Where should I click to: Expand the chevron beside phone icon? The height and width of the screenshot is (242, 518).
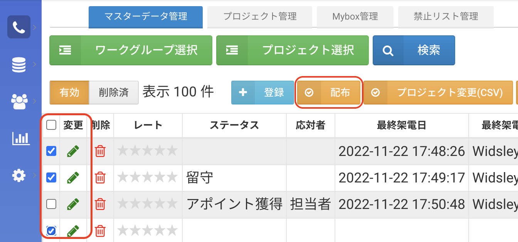[x=35, y=27]
